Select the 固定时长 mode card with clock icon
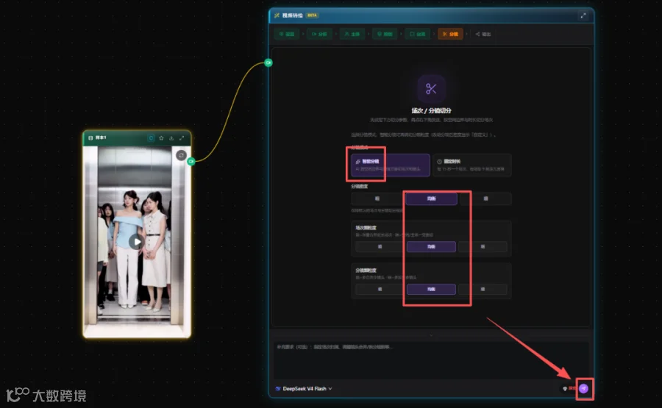This screenshot has height=408, width=662. 471,165
